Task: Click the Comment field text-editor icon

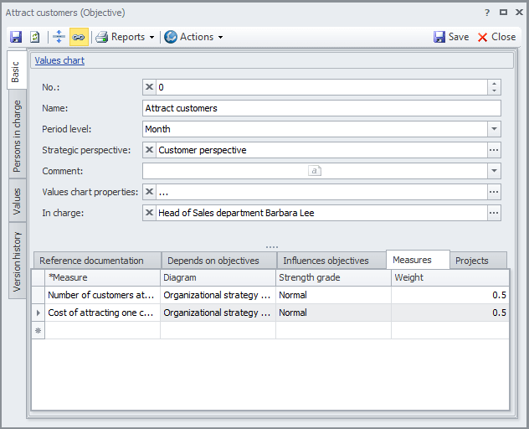Action: pos(315,171)
